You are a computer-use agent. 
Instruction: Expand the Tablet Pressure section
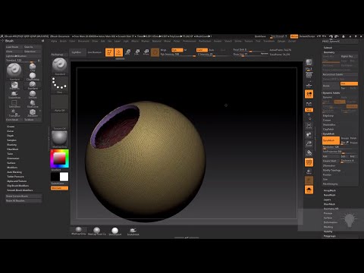tap(16, 177)
